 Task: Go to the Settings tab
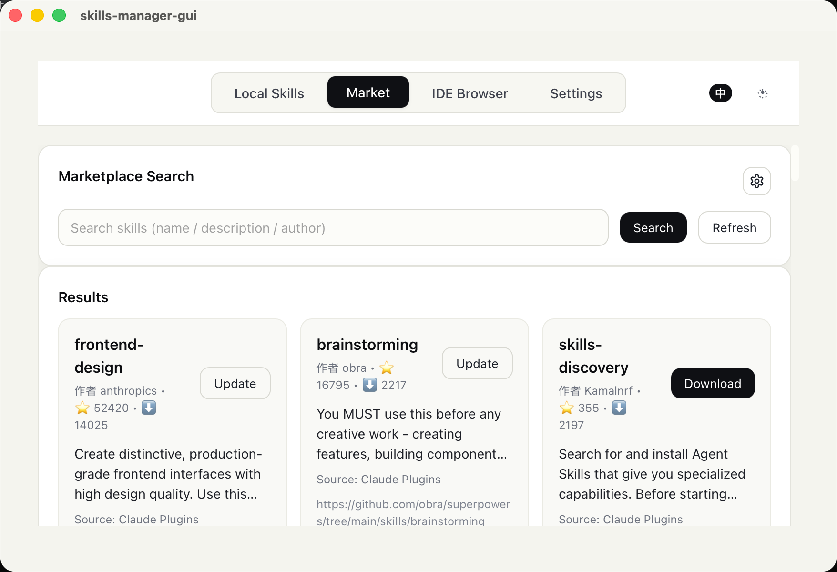coord(576,93)
